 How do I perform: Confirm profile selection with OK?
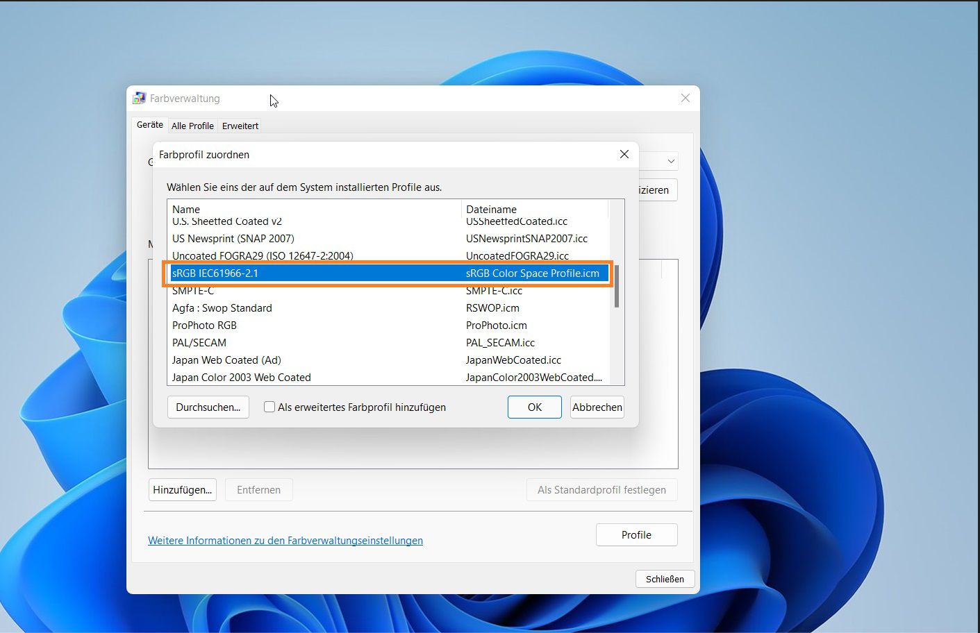click(x=534, y=407)
